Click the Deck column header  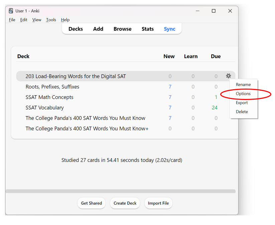click(x=23, y=57)
